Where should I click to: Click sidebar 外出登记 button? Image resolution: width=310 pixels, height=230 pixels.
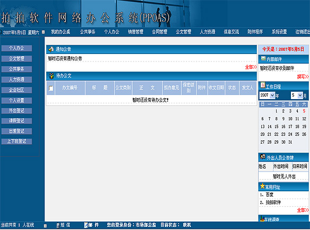tap(16, 111)
